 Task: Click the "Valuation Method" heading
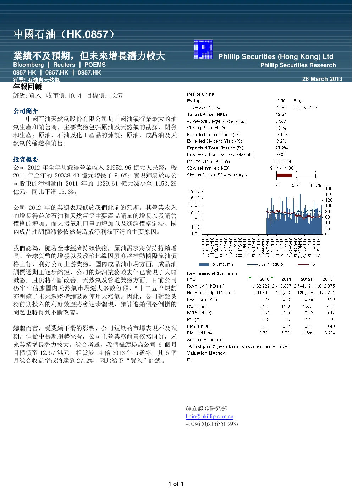(x=206, y=353)
